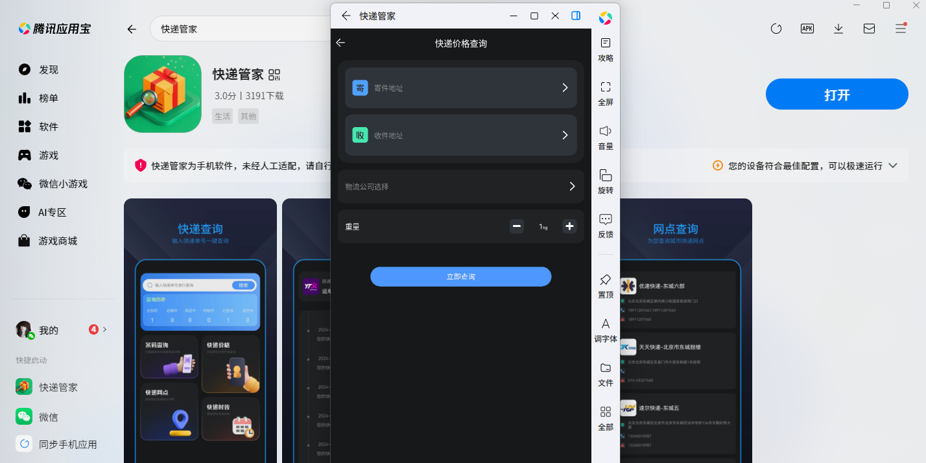Click the 其他 category tag

click(248, 116)
